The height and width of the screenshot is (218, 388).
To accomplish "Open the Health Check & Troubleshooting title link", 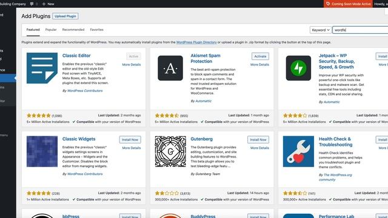I will pyautogui.click(x=335, y=142).
